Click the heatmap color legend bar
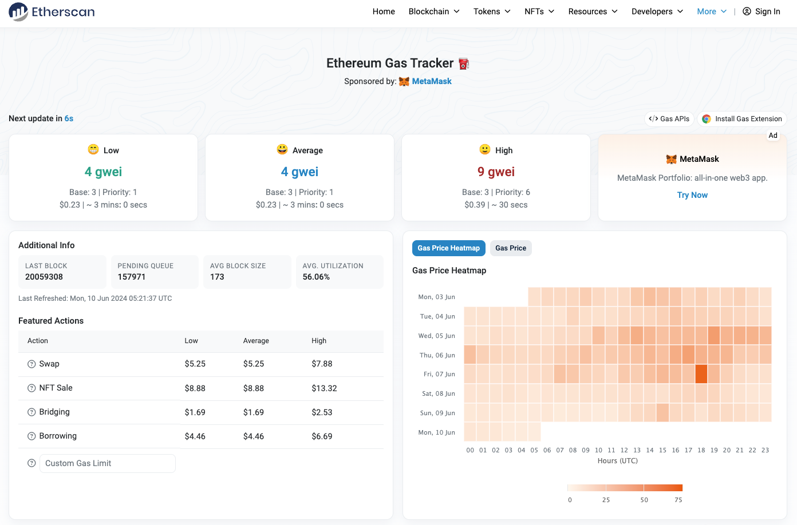The image size is (797, 525). [625, 488]
